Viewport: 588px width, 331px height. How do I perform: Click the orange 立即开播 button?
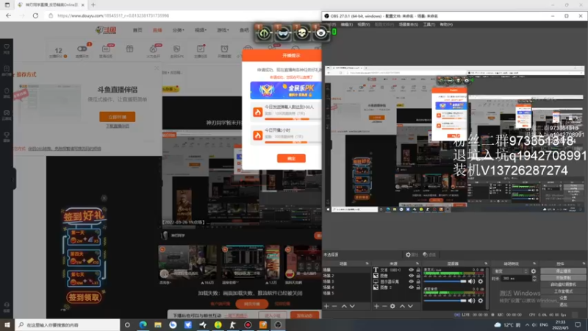pyautogui.click(x=118, y=117)
